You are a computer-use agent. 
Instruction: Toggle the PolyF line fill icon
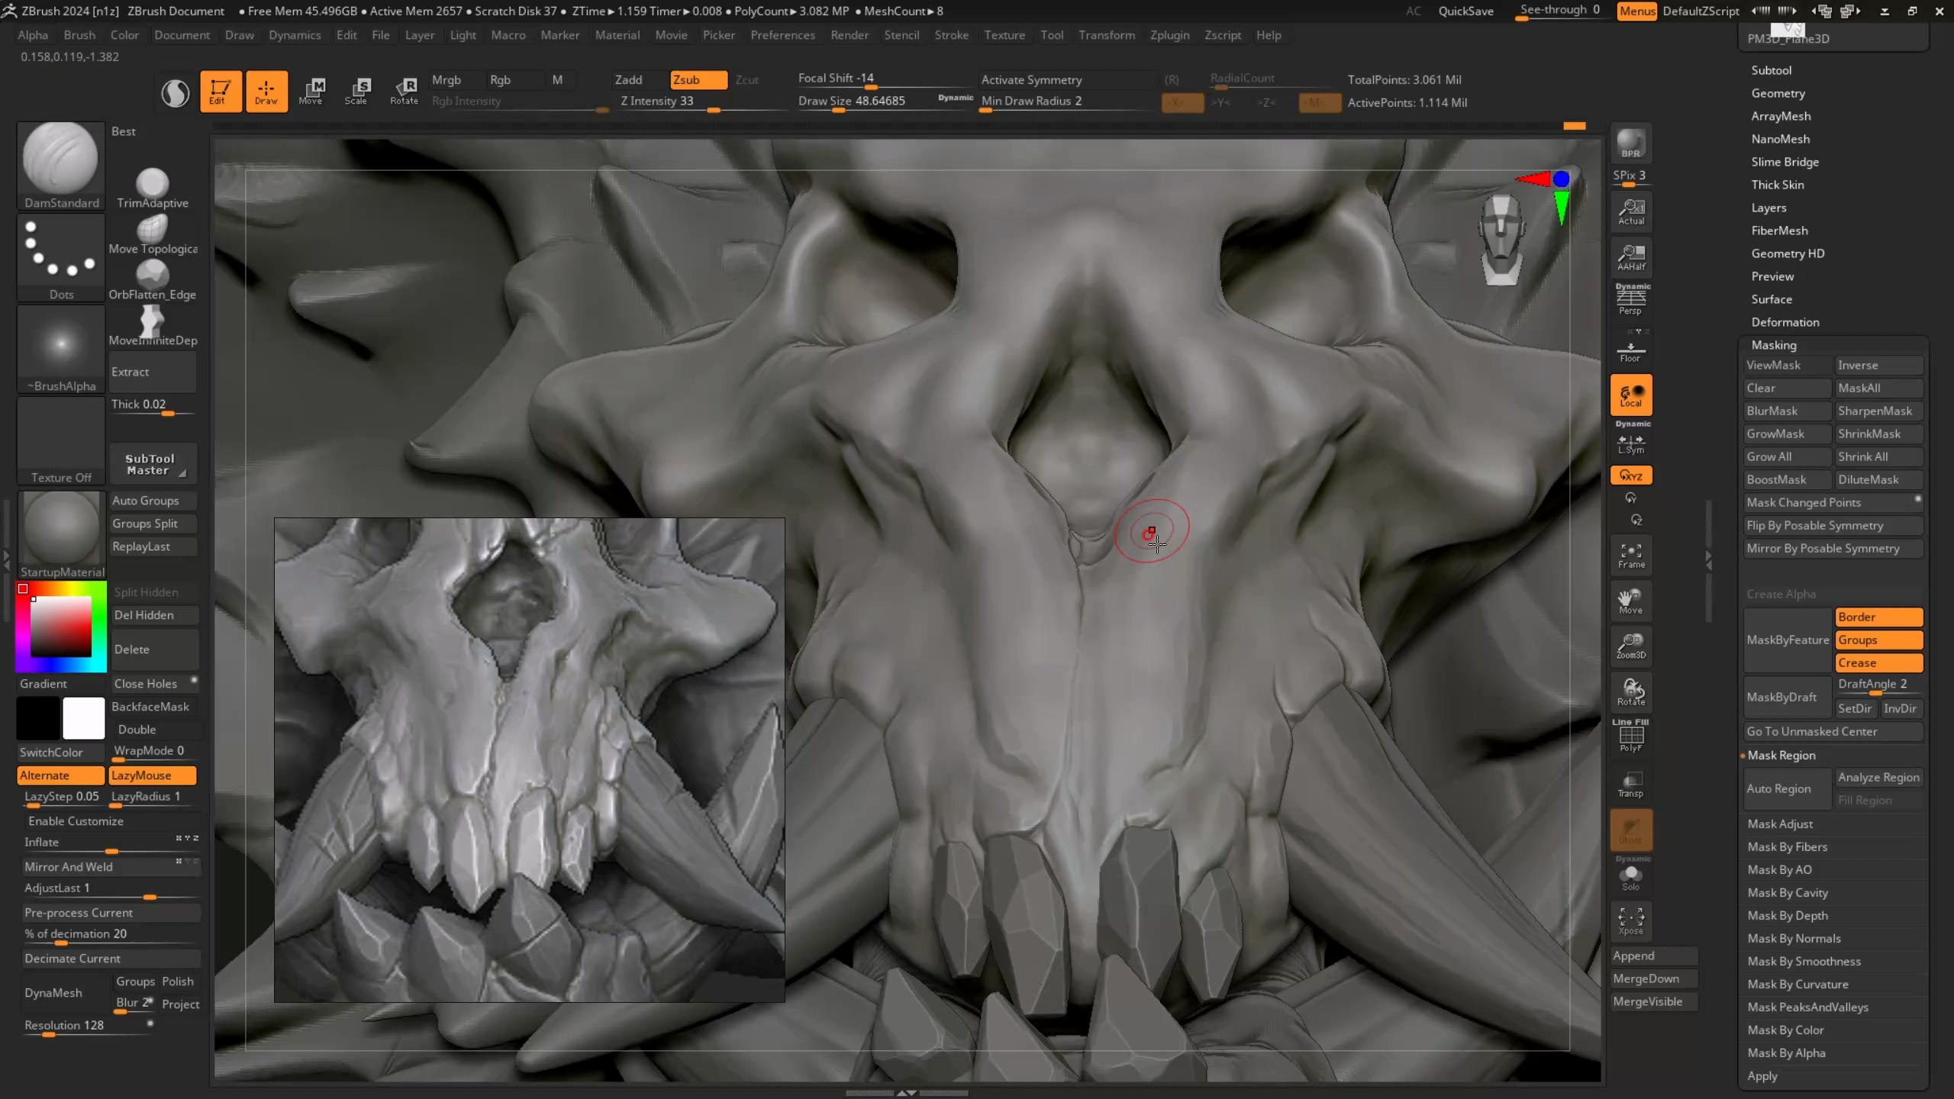[1631, 737]
